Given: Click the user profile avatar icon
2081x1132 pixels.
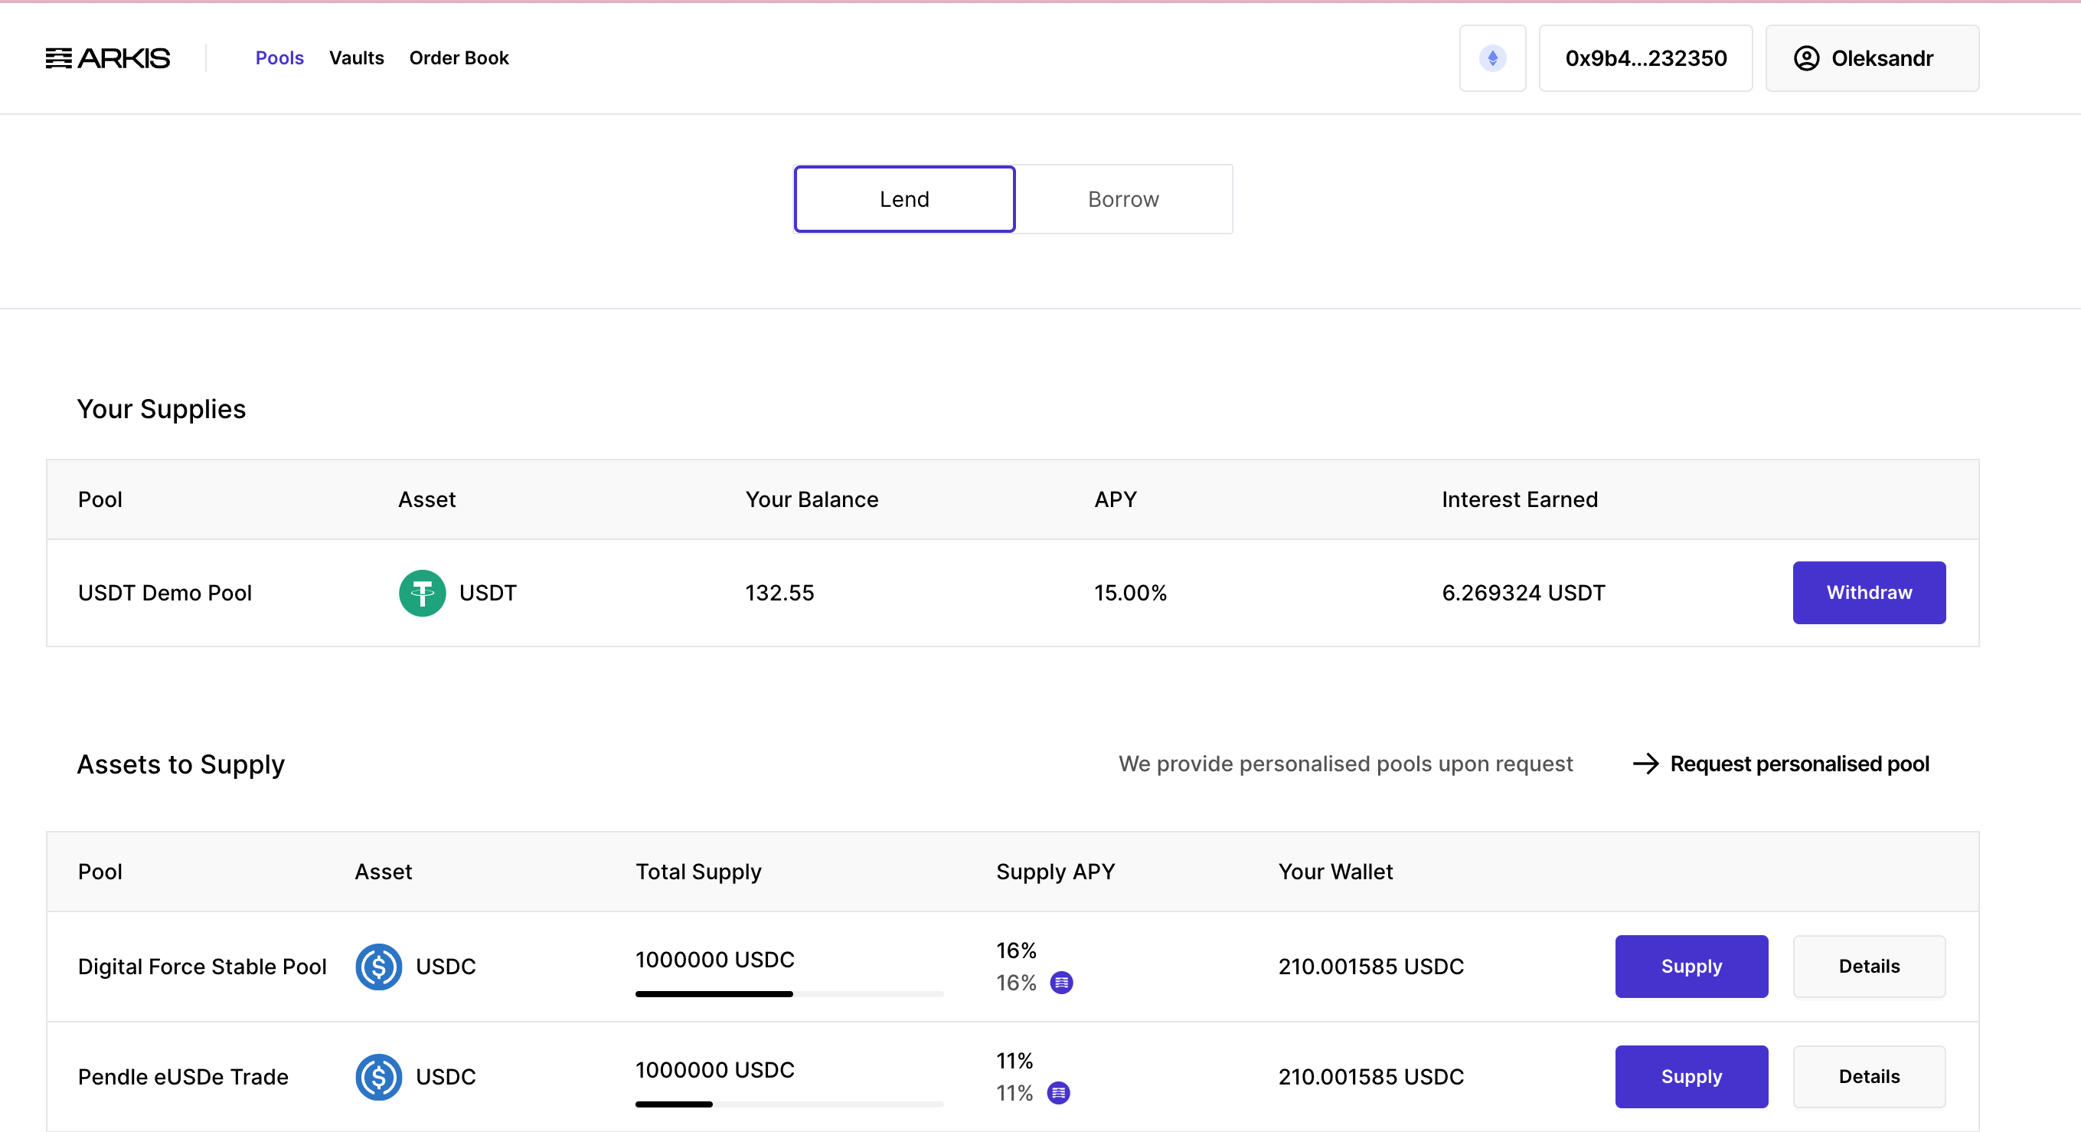Looking at the screenshot, I should (x=1806, y=58).
